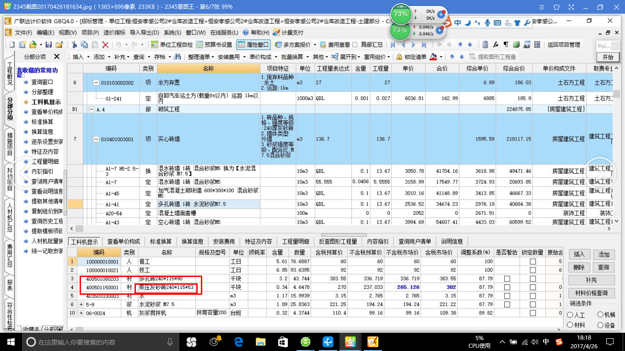Toggle the 局部汇总 checkbox
The height and width of the screenshot is (351, 625).
point(355,44)
